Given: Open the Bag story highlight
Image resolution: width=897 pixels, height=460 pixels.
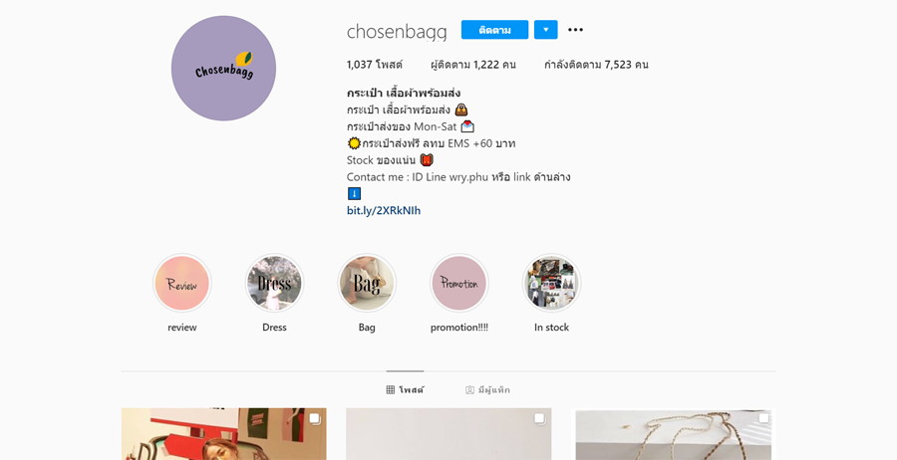Looking at the screenshot, I should click(x=367, y=284).
